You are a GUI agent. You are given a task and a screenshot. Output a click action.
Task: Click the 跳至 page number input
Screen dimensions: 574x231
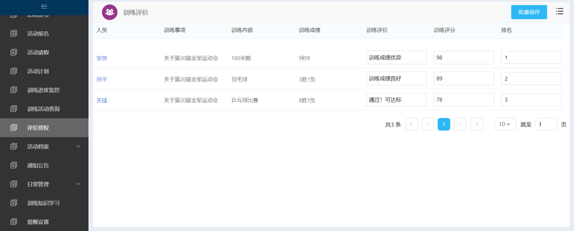(546, 124)
